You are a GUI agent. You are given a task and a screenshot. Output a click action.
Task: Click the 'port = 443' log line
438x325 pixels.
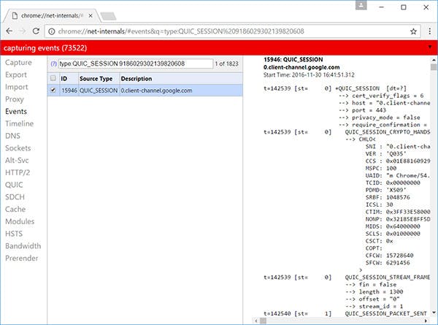click(362, 110)
